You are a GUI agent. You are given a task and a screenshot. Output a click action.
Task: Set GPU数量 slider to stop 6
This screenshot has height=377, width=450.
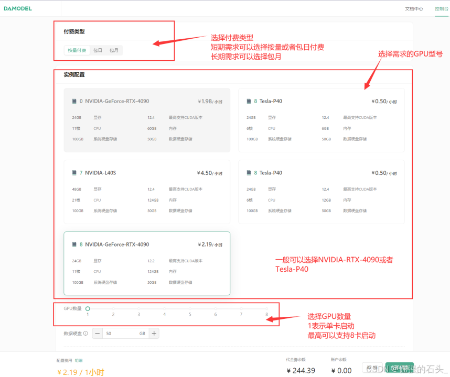[x=216, y=308]
